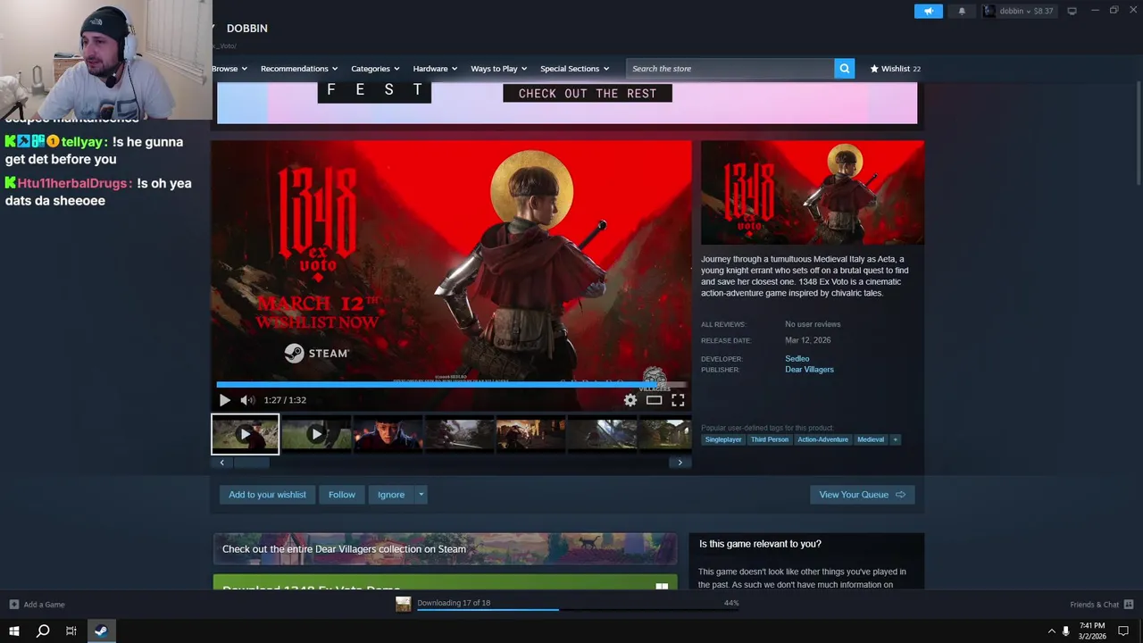The image size is (1143, 643).
Task: Select the first trailer thumbnail
Action: coord(245,434)
